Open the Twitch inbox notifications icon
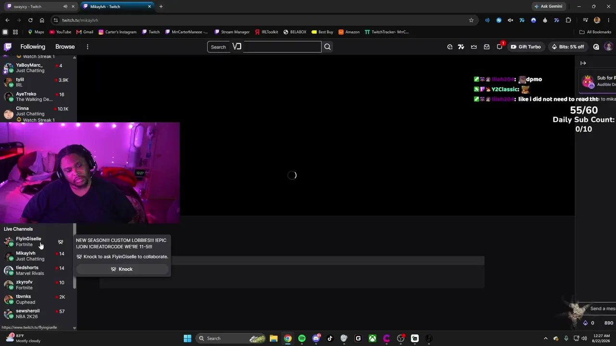Viewport: 616px width, 346px height. 487,47
